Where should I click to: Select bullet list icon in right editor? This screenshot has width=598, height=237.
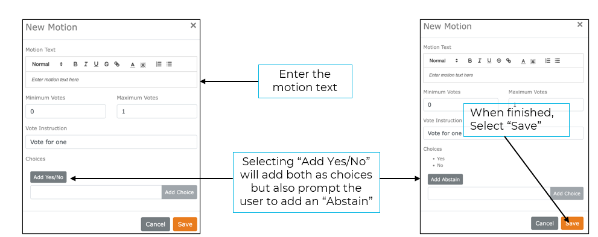(558, 60)
